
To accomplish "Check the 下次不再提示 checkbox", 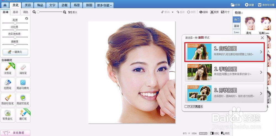I will tap(186, 106).
